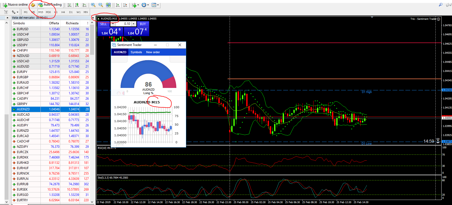The image size is (452, 205).
Task: Select the M15 timeframe
Action: click(x=41, y=12)
